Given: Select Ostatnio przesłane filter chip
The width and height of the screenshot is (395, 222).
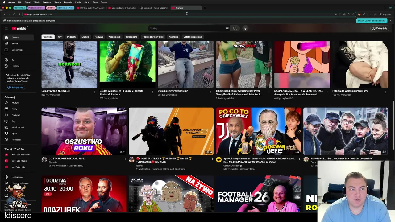Looking at the screenshot, I should 193,37.
